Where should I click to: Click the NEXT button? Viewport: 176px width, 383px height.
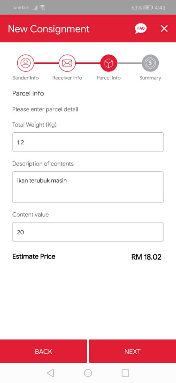pyautogui.click(x=133, y=351)
